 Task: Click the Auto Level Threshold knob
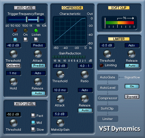[14, 123]
